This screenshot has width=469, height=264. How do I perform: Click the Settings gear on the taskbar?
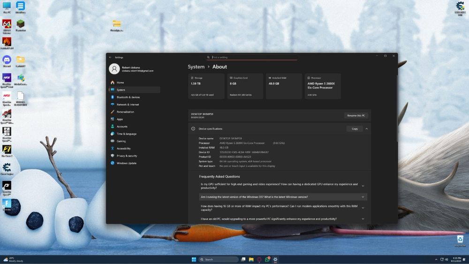[x=275, y=259]
